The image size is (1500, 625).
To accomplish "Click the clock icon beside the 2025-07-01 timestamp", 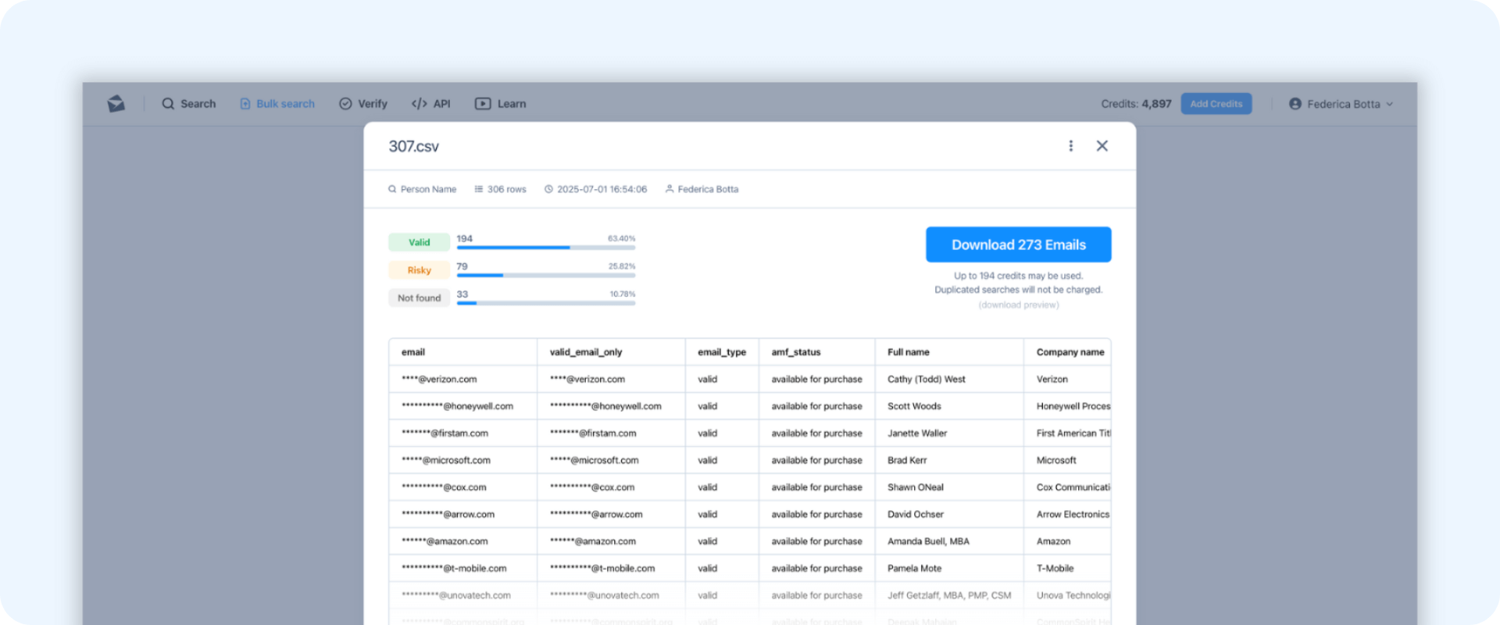I will click(x=548, y=189).
